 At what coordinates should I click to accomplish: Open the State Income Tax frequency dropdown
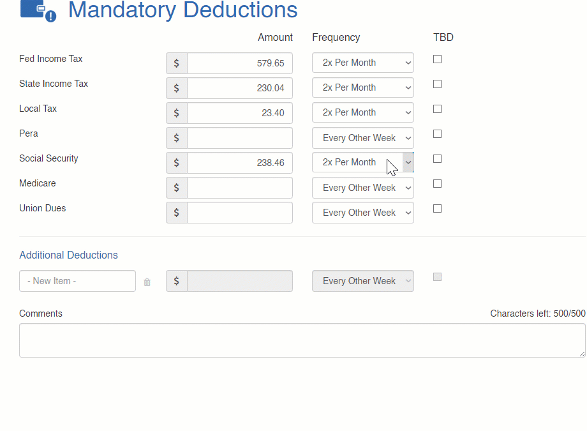(x=362, y=87)
